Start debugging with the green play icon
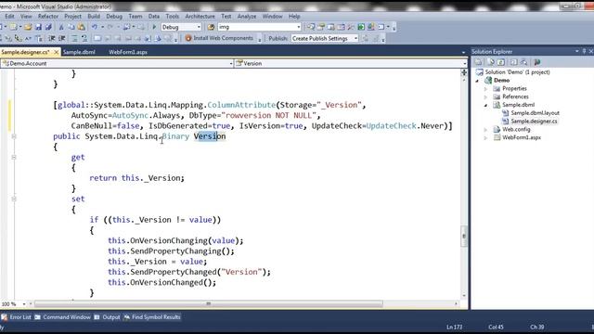Image resolution: width=594 pixels, height=334 pixels. pyautogui.click(x=154, y=27)
